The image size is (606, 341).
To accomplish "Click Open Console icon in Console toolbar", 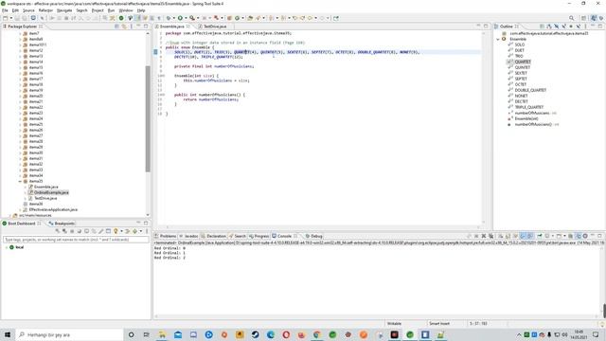I will tap(558, 236).
